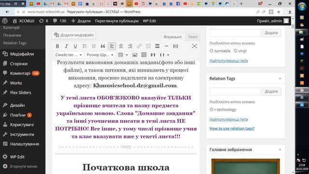Remove the vinyl tag
Viewport: 309px width, 174px height.
click(236, 51)
